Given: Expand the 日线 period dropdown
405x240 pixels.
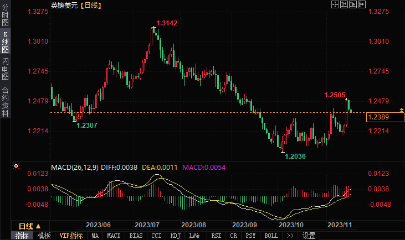Looking at the screenshot, I should pyautogui.click(x=31, y=226).
